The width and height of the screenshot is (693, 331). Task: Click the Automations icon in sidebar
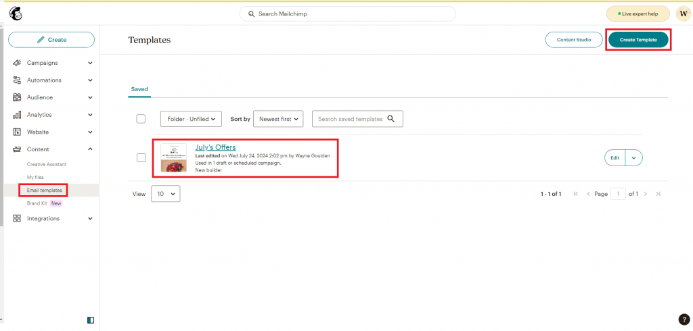click(17, 80)
